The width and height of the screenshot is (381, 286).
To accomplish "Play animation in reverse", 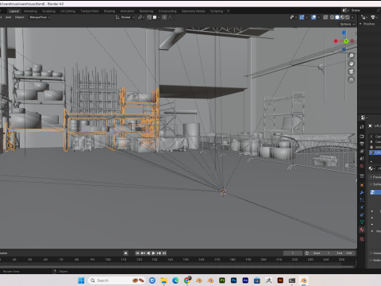I will pos(148,253).
